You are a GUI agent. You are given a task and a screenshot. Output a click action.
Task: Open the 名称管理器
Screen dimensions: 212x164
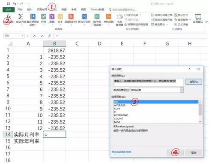[x=119, y=20]
